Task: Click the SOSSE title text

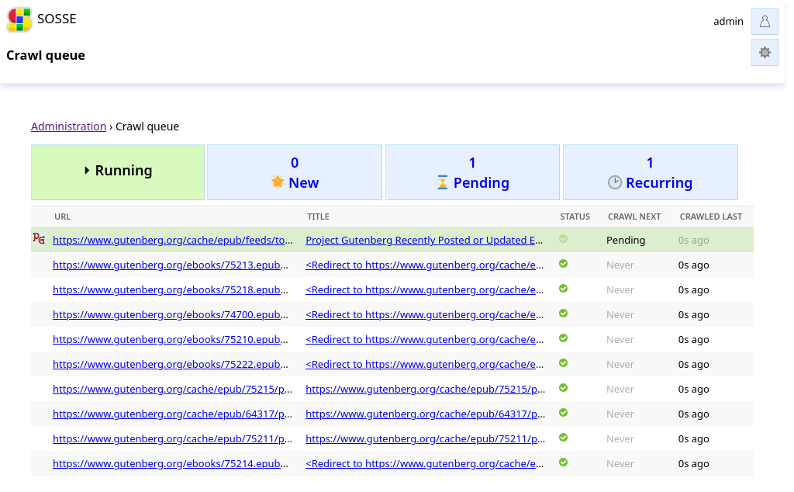Action: point(57,19)
